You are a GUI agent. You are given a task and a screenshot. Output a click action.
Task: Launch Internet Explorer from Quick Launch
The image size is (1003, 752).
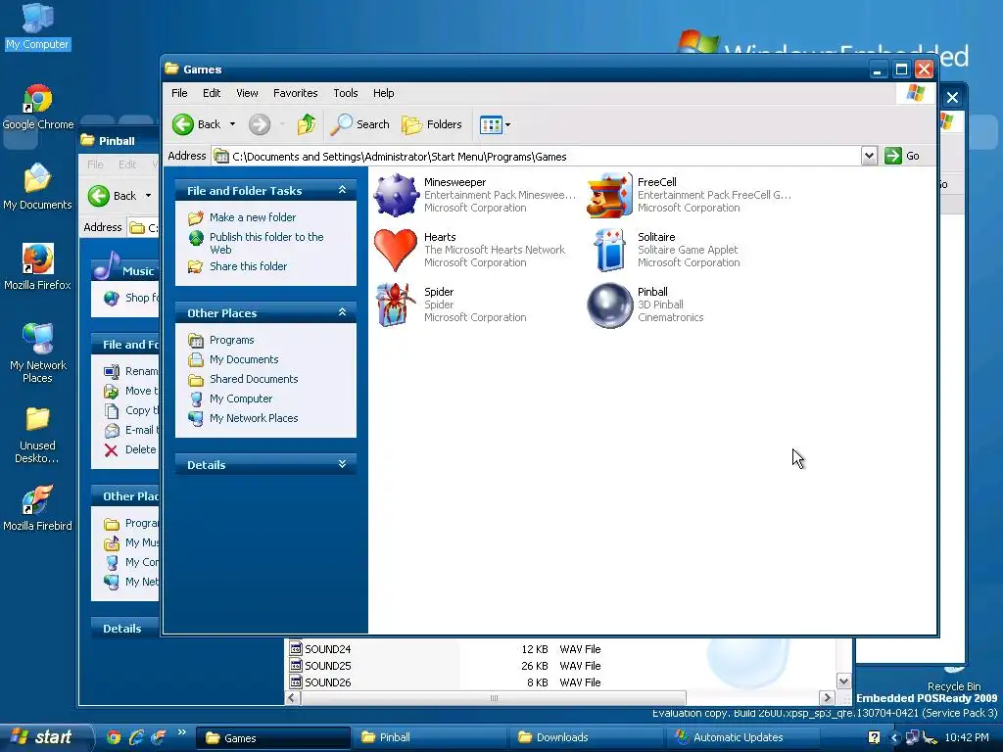pos(135,737)
